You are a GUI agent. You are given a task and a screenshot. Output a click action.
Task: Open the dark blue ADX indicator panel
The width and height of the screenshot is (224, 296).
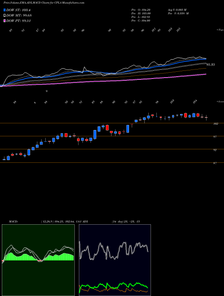point(115,260)
